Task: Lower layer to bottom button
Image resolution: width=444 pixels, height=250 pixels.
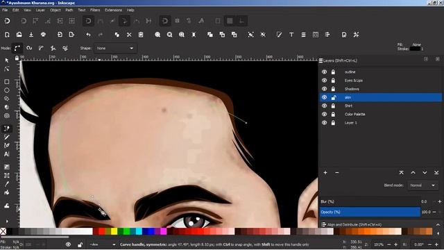Action: (x=436, y=173)
